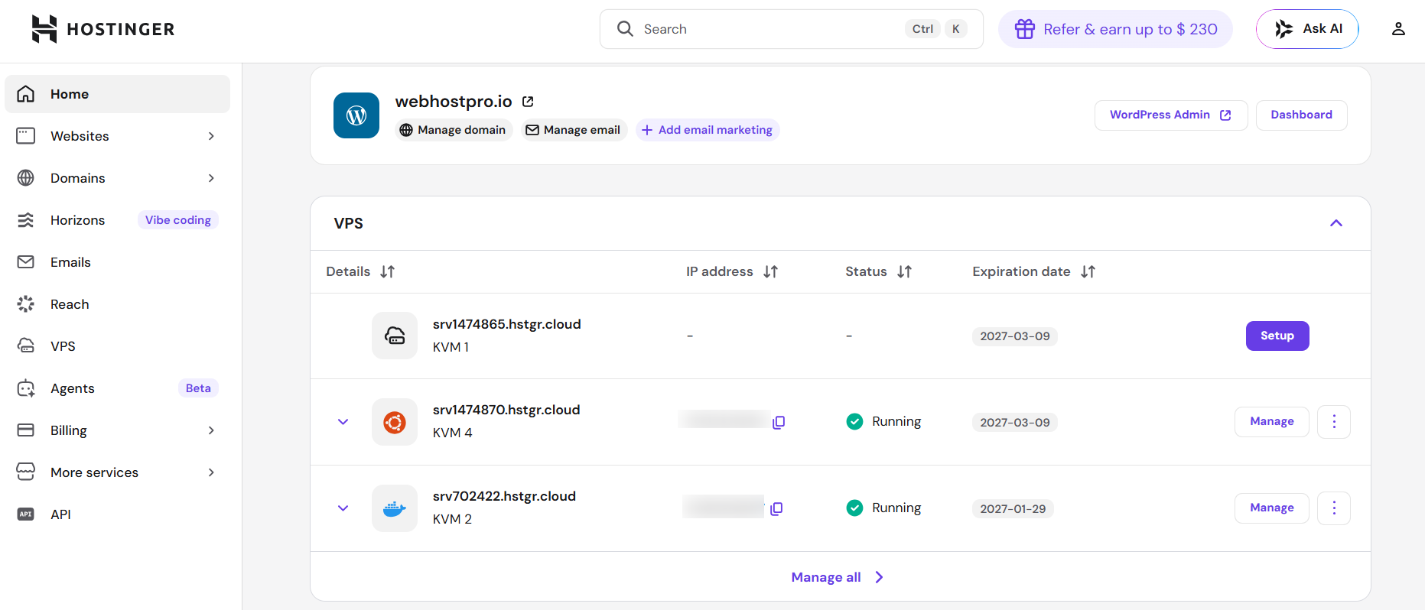
Task: Open Billing in sidebar
Action: click(x=118, y=430)
